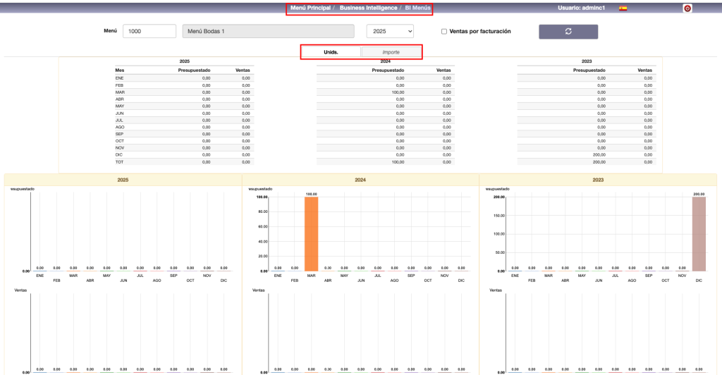Click the red power logout icon
Viewport: 722px width, 375px height.
coord(687,8)
